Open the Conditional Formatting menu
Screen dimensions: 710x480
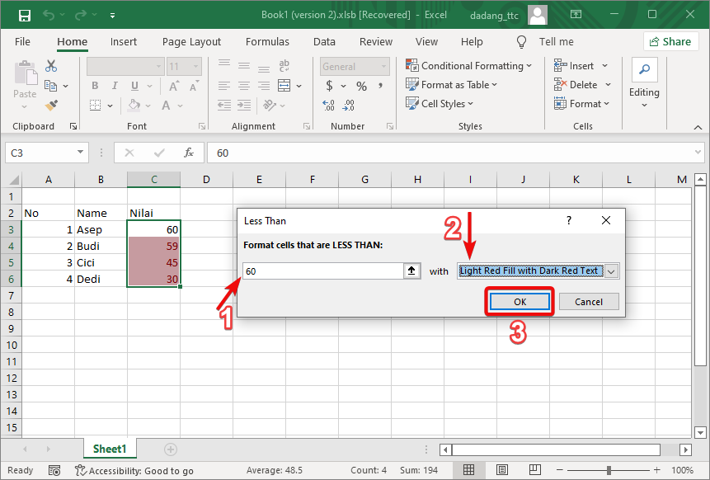click(470, 65)
